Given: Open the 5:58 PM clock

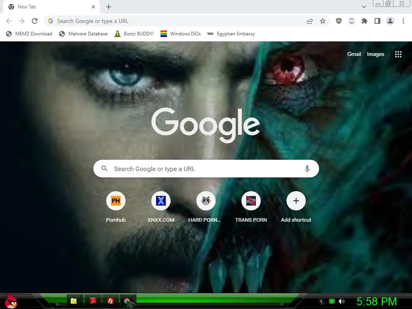Looking at the screenshot, I should click(x=377, y=301).
